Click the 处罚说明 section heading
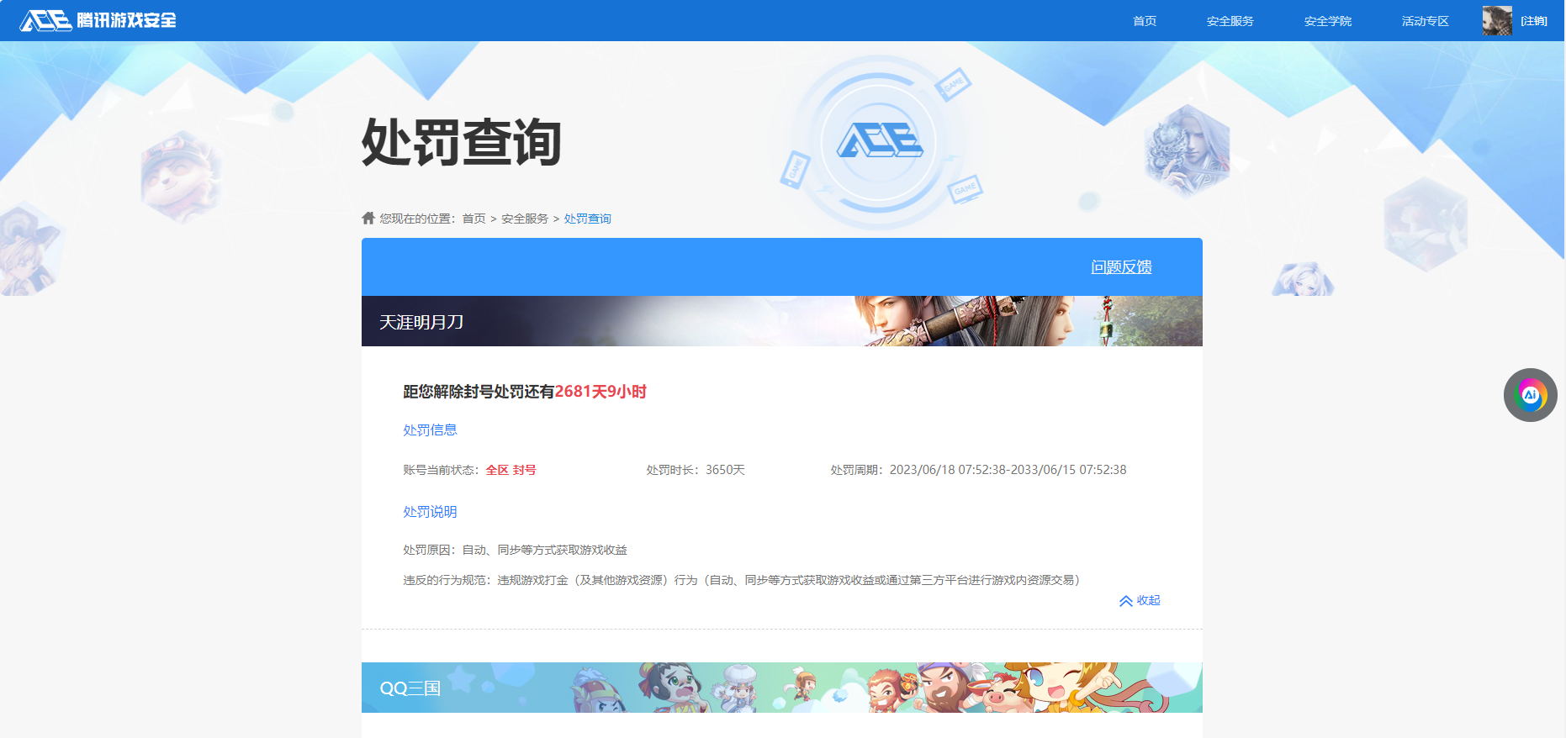Screen dimensions: 1566x738 (430, 512)
